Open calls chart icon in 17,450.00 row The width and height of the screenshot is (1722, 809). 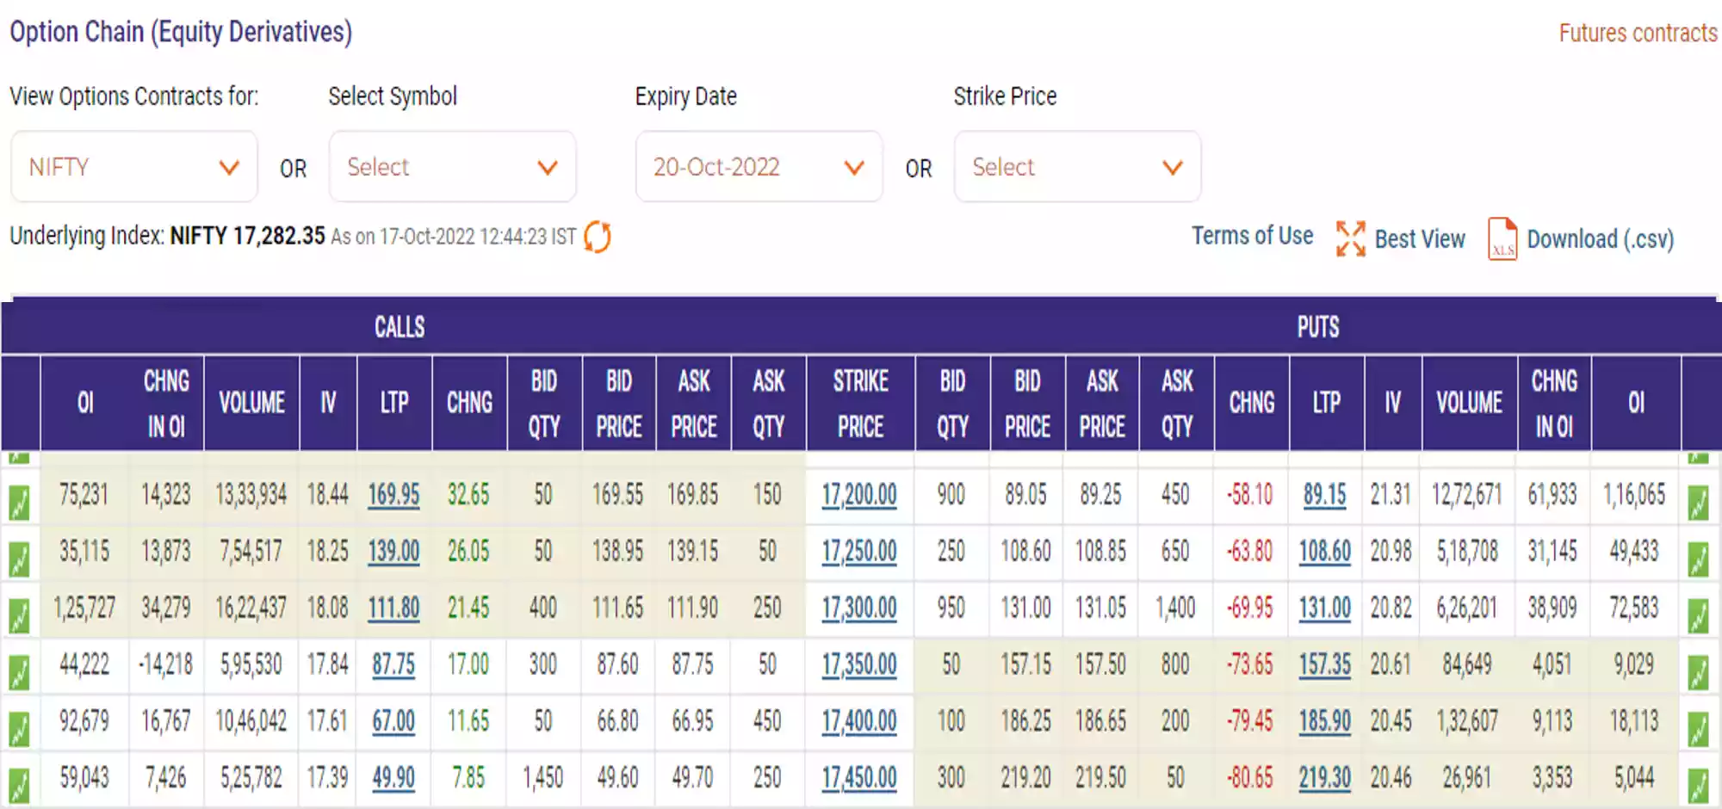point(19,786)
